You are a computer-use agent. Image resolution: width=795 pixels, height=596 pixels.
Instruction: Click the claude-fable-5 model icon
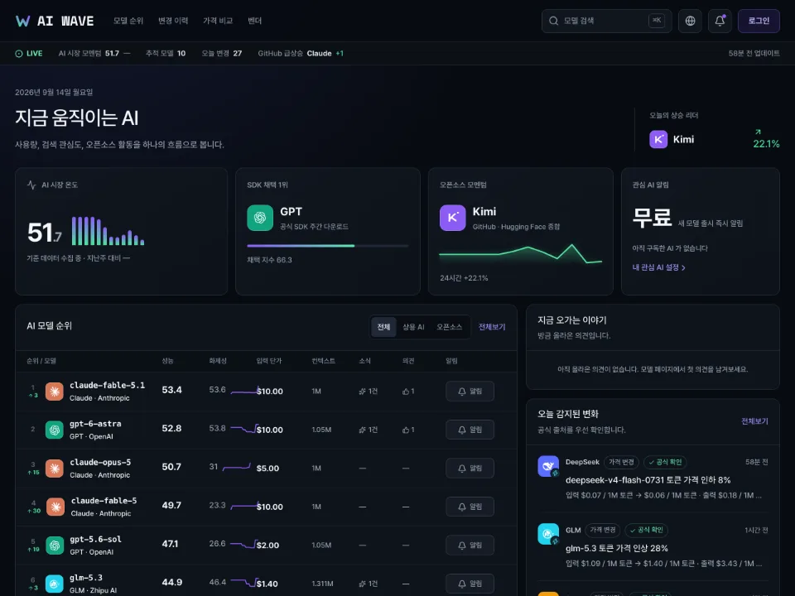[55, 507]
